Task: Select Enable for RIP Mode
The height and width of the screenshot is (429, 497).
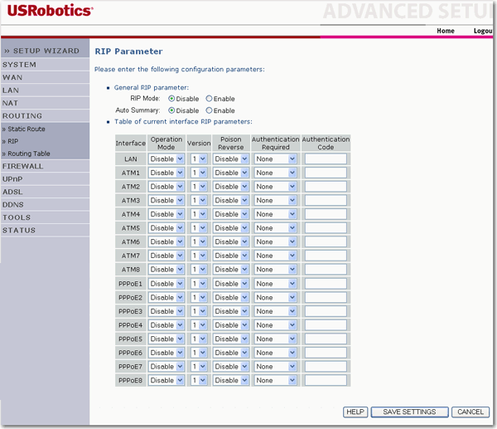Action: (x=210, y=99)
